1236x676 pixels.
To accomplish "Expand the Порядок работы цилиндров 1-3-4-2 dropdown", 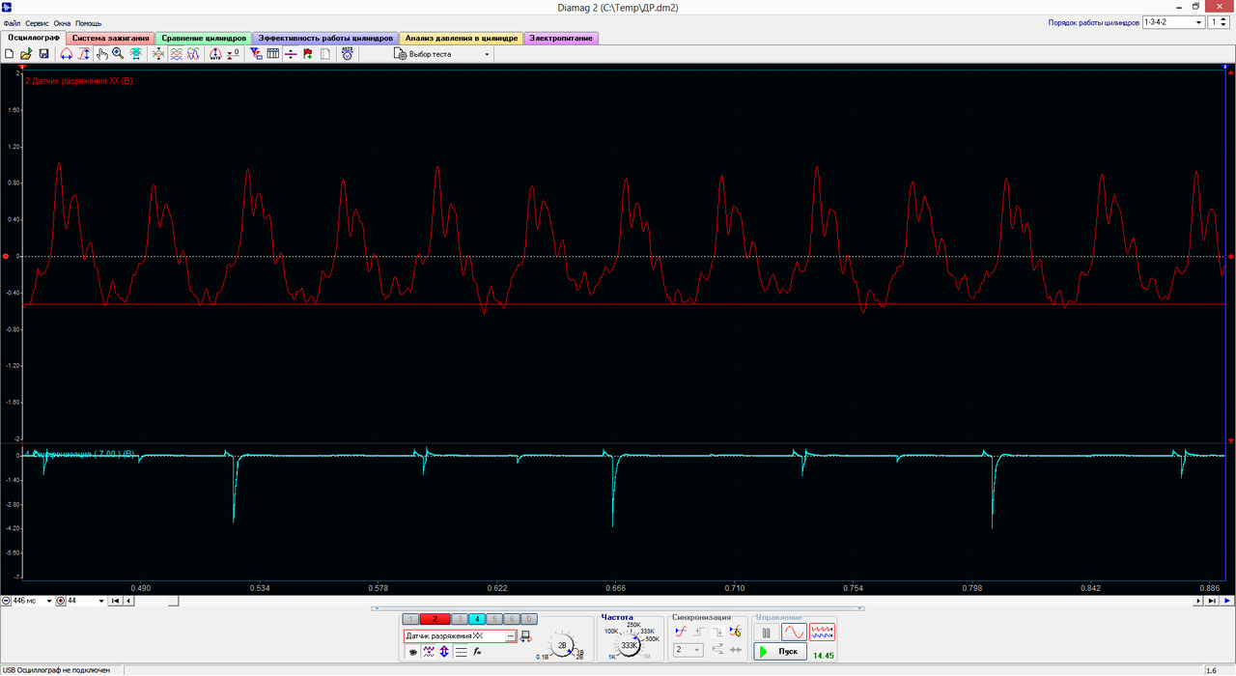I will click(x=1172, y=21).
